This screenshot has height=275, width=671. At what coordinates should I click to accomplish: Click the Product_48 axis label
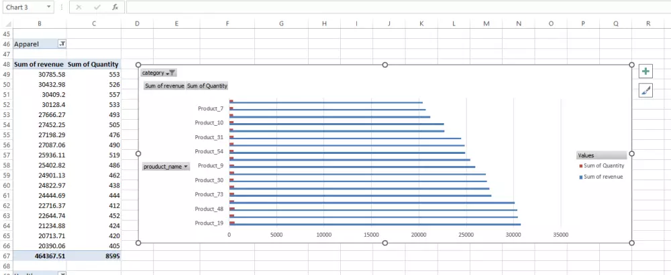(x=209, y=209)
